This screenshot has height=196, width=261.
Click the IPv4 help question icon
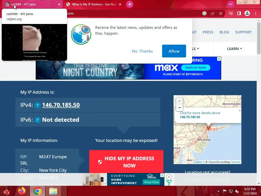(37, 105)
